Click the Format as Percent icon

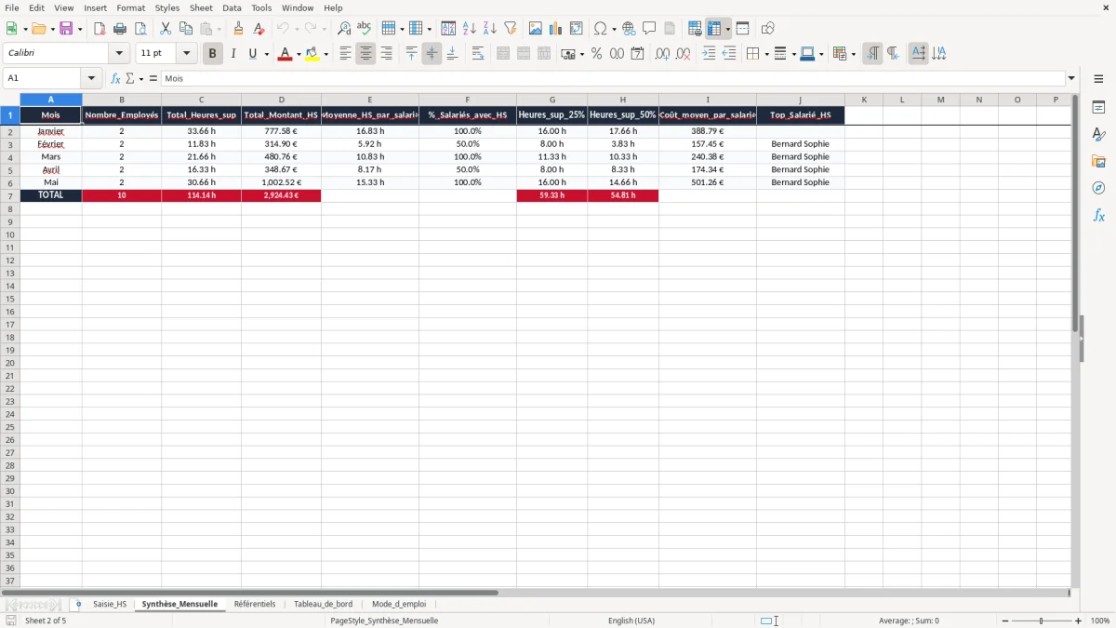[x=596, y=54]
